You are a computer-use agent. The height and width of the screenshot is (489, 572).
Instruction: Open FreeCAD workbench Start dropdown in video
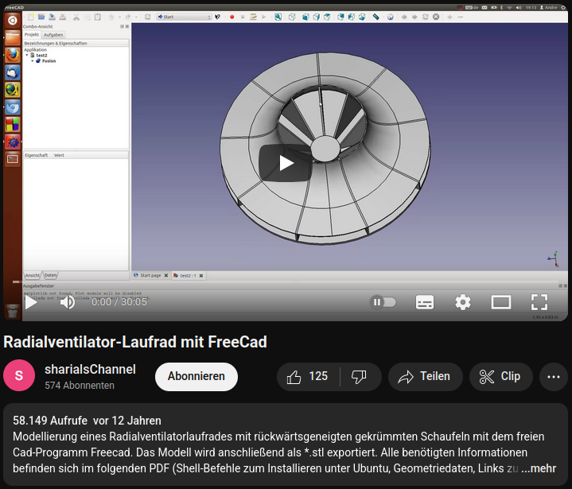click(x=183, y=16)
